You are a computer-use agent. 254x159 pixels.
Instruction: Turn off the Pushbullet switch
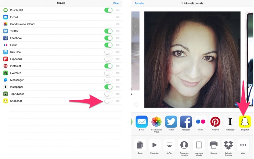point(108,10)
